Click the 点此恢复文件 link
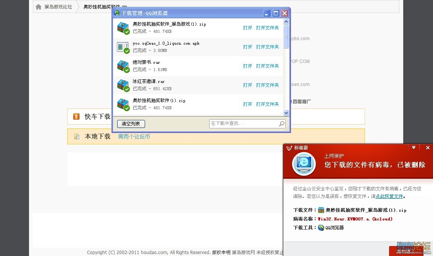 pos(389,196)
